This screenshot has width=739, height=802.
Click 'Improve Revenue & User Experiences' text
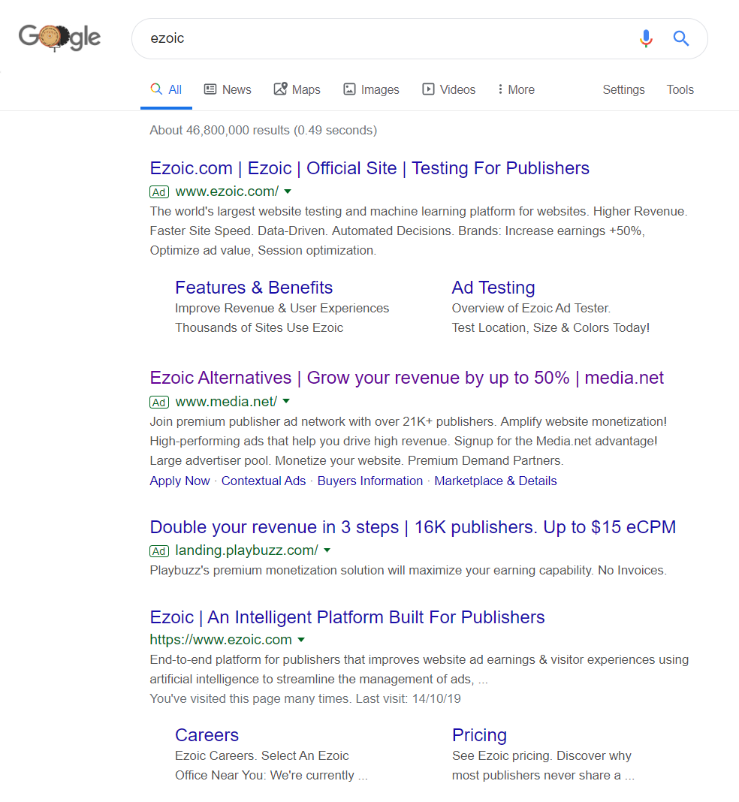tap(282, 309)
